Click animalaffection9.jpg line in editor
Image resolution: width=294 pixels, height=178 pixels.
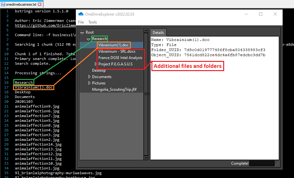(x=37, y=106)
